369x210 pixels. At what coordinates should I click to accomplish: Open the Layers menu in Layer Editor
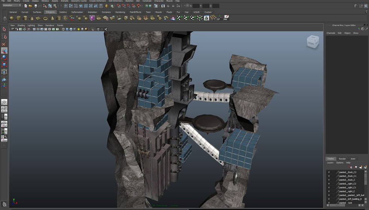(330, 163)
